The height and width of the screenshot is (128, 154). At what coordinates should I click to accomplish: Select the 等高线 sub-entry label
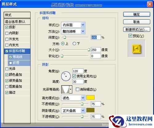click(x=18, y=57)
